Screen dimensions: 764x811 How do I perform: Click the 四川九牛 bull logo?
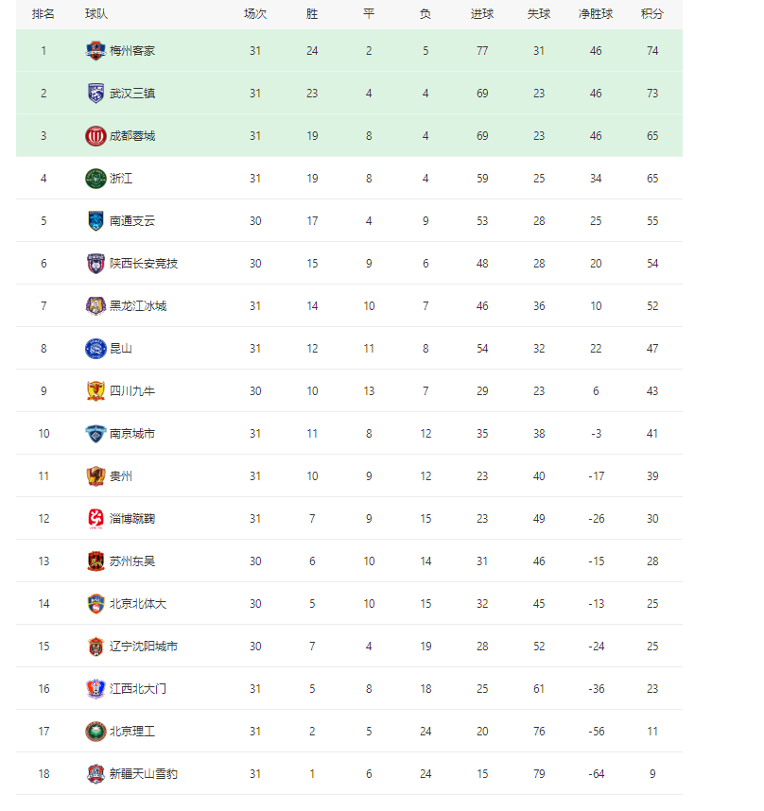click(95, 391)
